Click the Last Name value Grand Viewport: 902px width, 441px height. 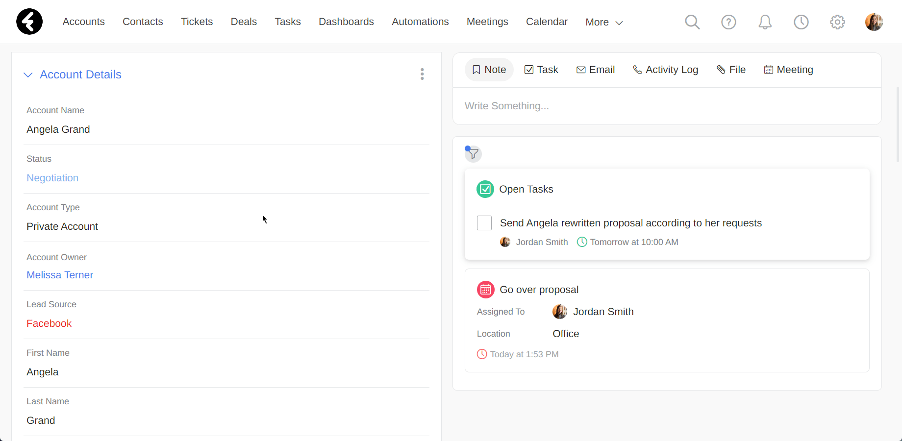pos(41,420)
